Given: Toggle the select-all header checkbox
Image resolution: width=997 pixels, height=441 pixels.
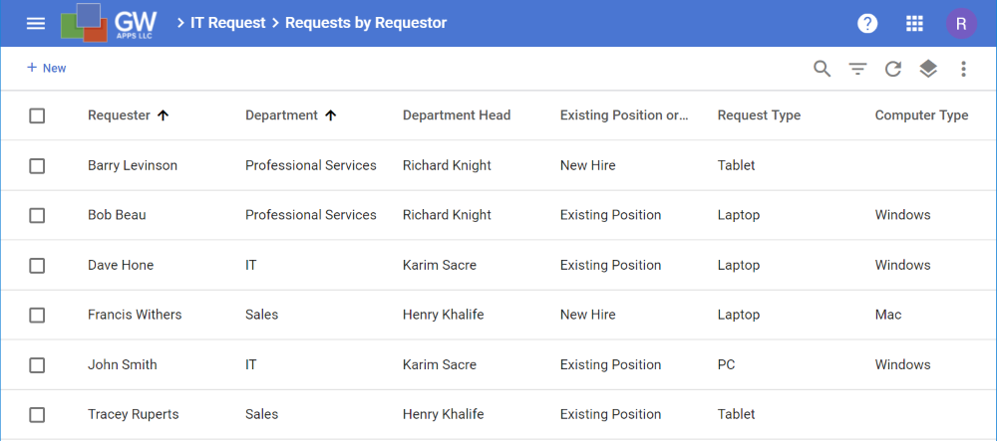Looking at the screenshot, I should coord(37,115).
